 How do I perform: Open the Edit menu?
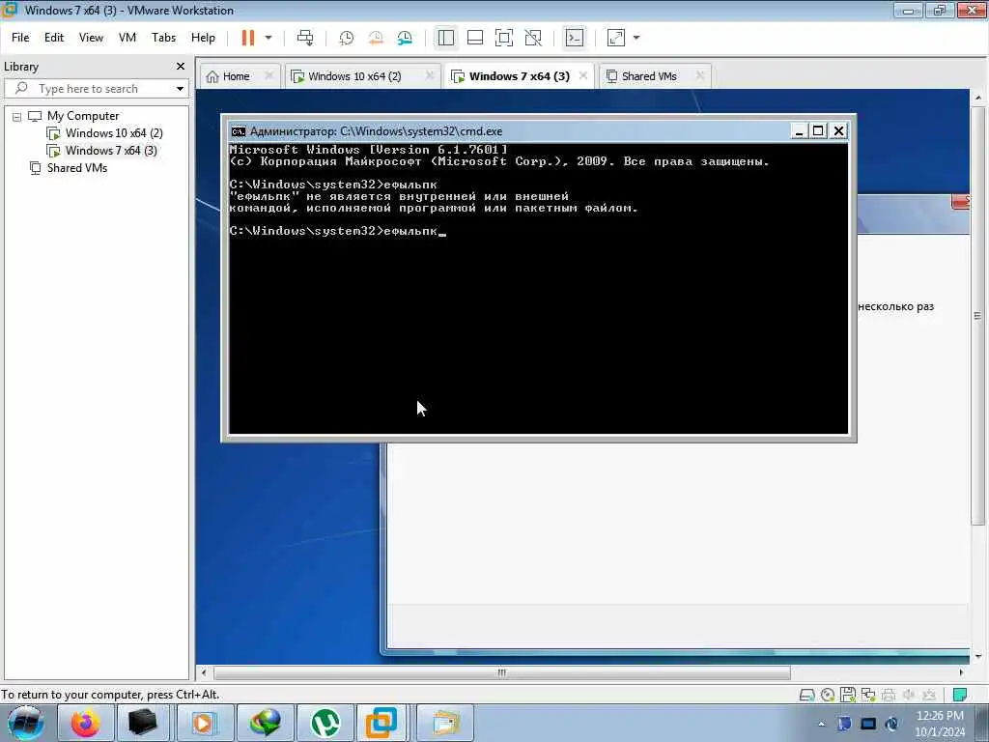tap(54, 38)
